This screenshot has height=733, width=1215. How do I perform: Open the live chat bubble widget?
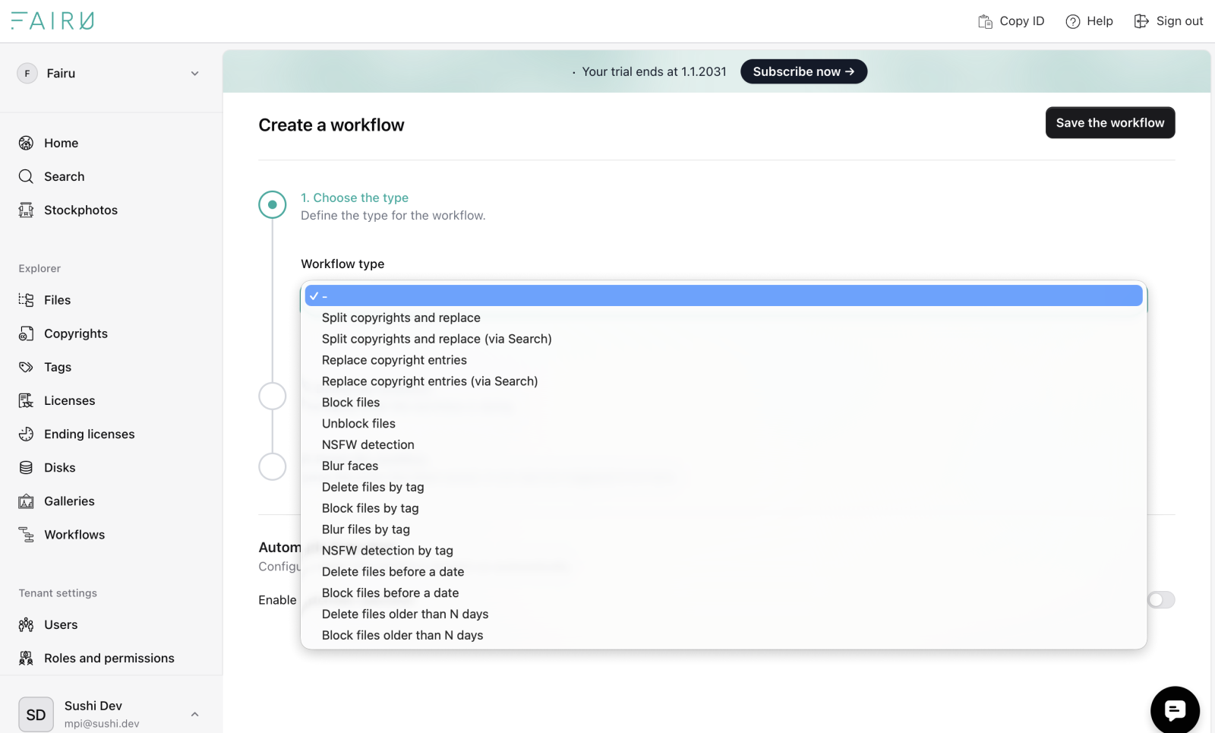pyautogui.click(x=1174, y=710)
